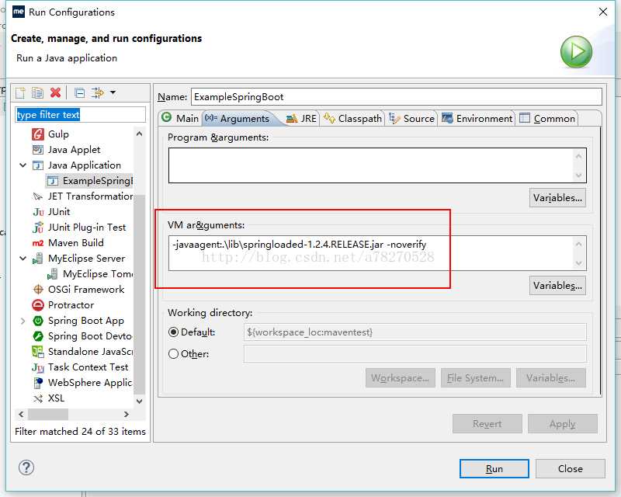Image resolution: width=621 pixels, height=497 pixels.
Task: Open the Source tab
Action: tap(411, 118)
